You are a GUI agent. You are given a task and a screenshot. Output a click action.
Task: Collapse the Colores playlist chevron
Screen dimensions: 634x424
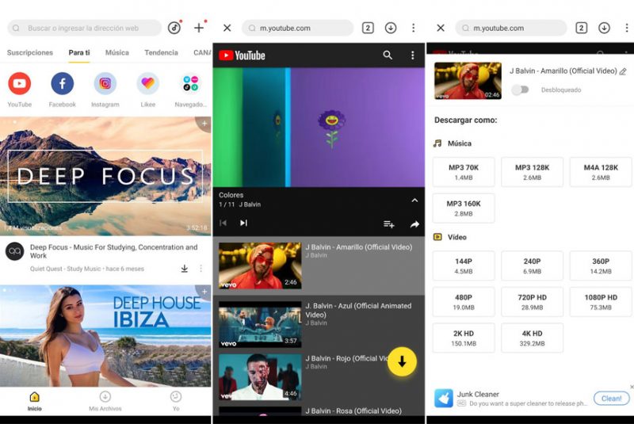pos(414,200)
